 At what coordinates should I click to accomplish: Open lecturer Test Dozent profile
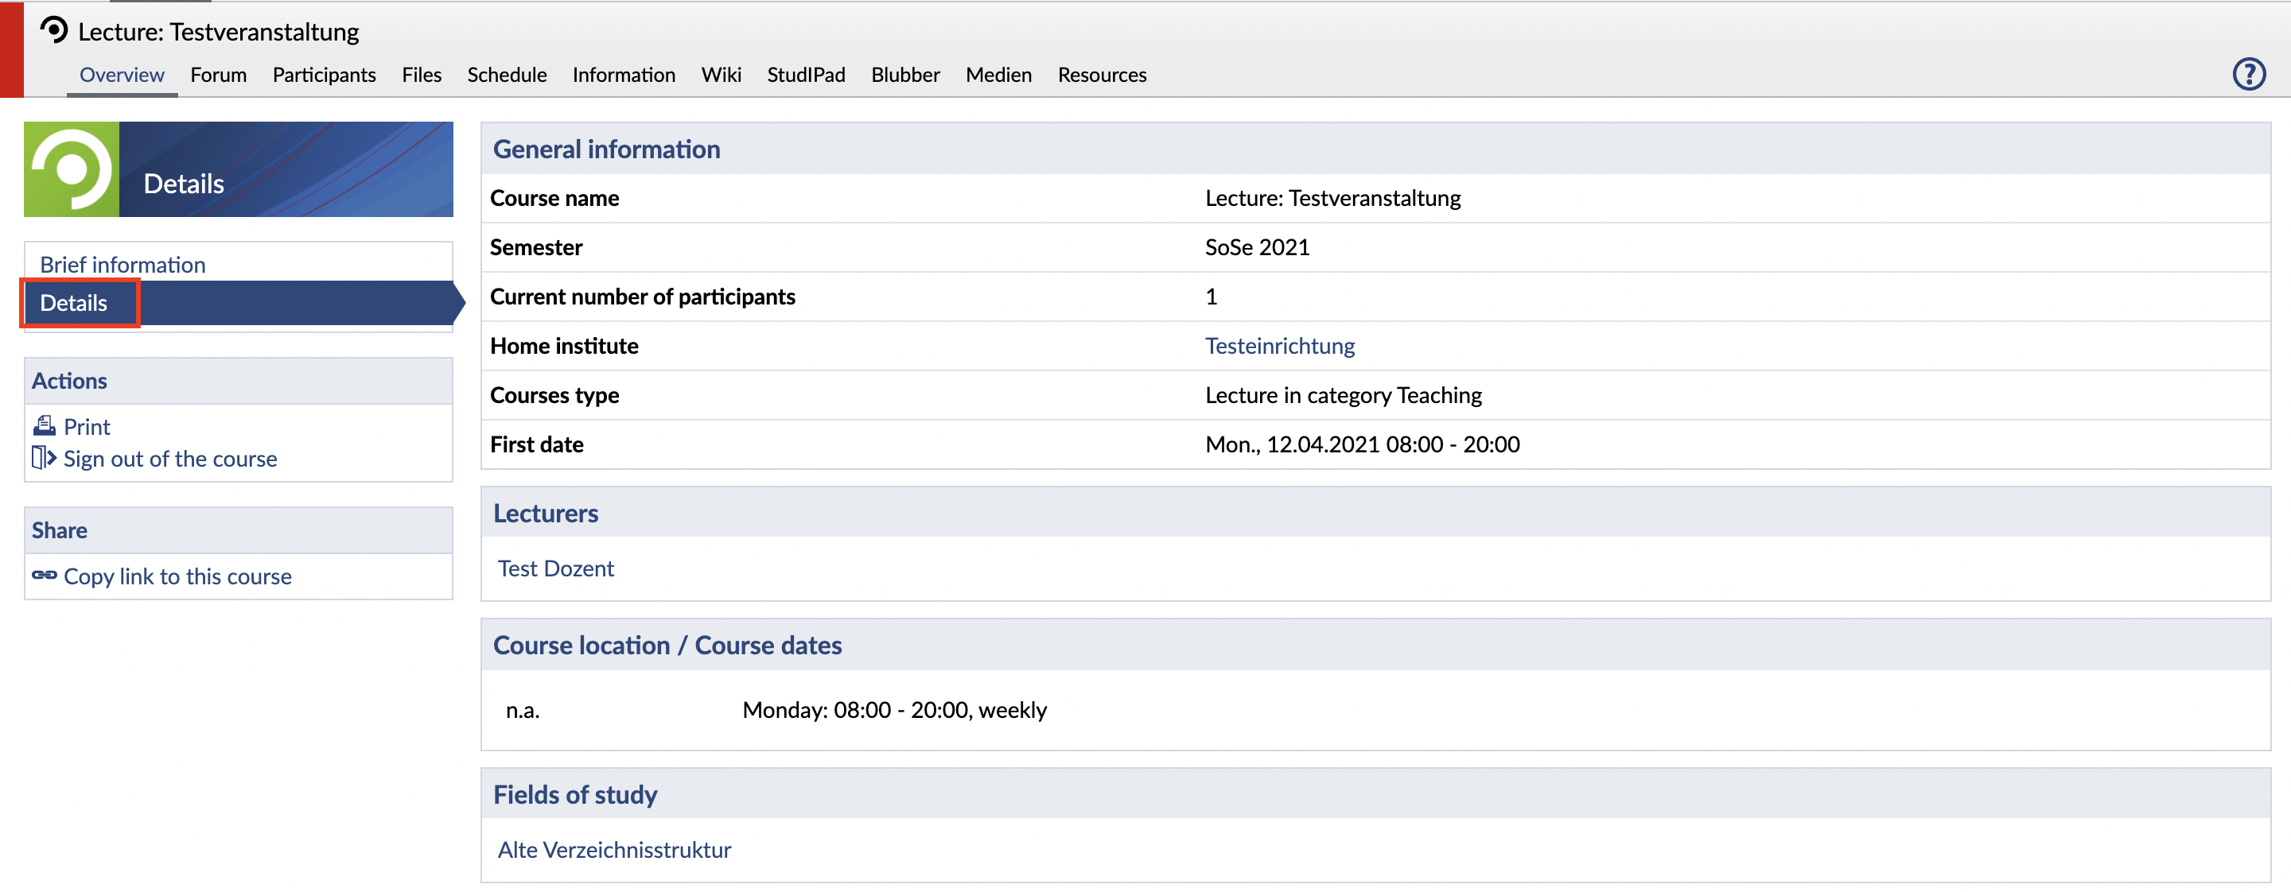556,568
